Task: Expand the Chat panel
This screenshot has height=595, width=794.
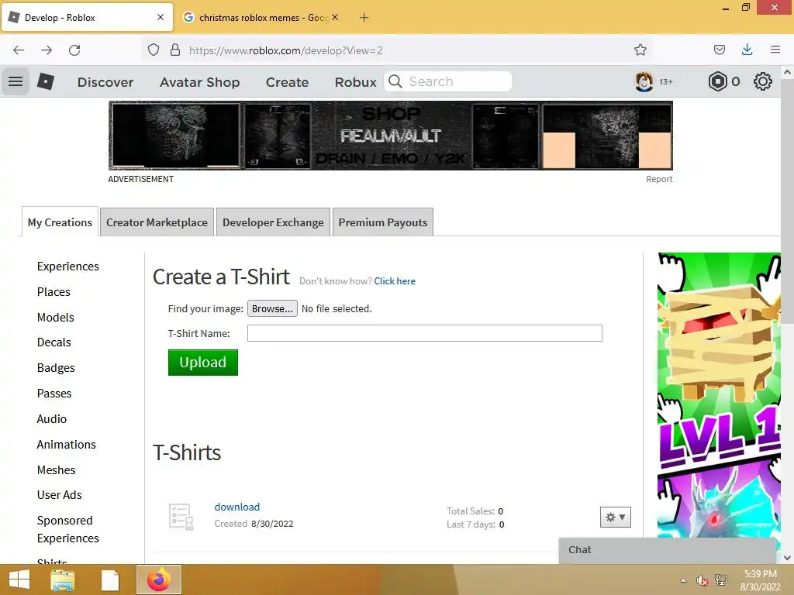Action: (668, 550)
